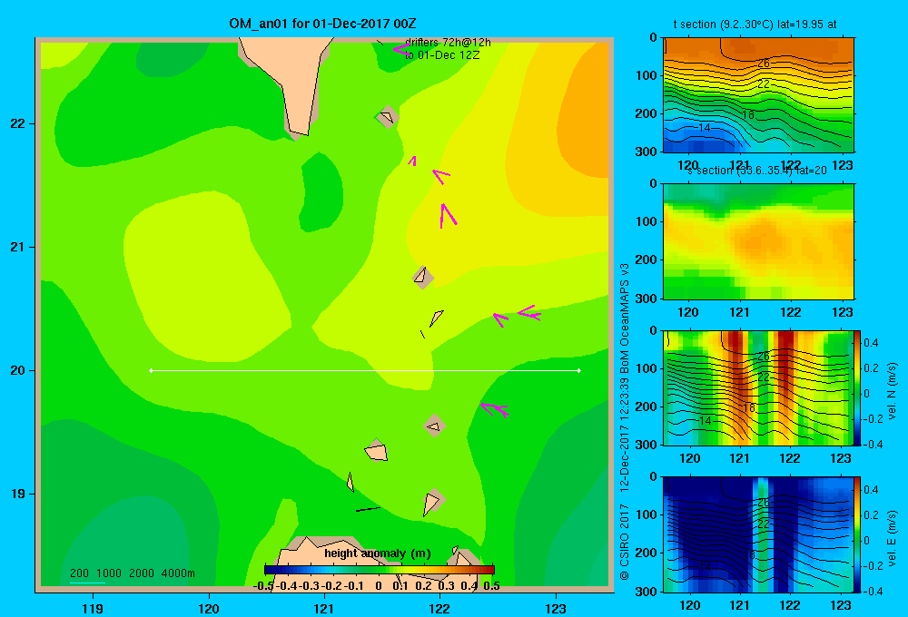Viewport: 908px width, 617px height.
Task: Click the 'to 01-Dec 12Z' legend line
Action: tap(442, 55)
